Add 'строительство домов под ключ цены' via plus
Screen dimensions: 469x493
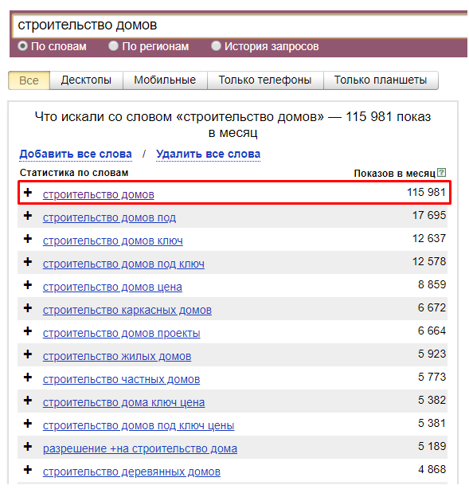click(x=28, y=424)
